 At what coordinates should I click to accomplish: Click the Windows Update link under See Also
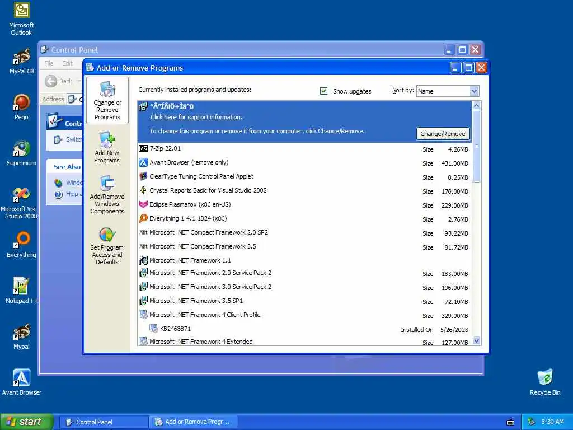69,183
